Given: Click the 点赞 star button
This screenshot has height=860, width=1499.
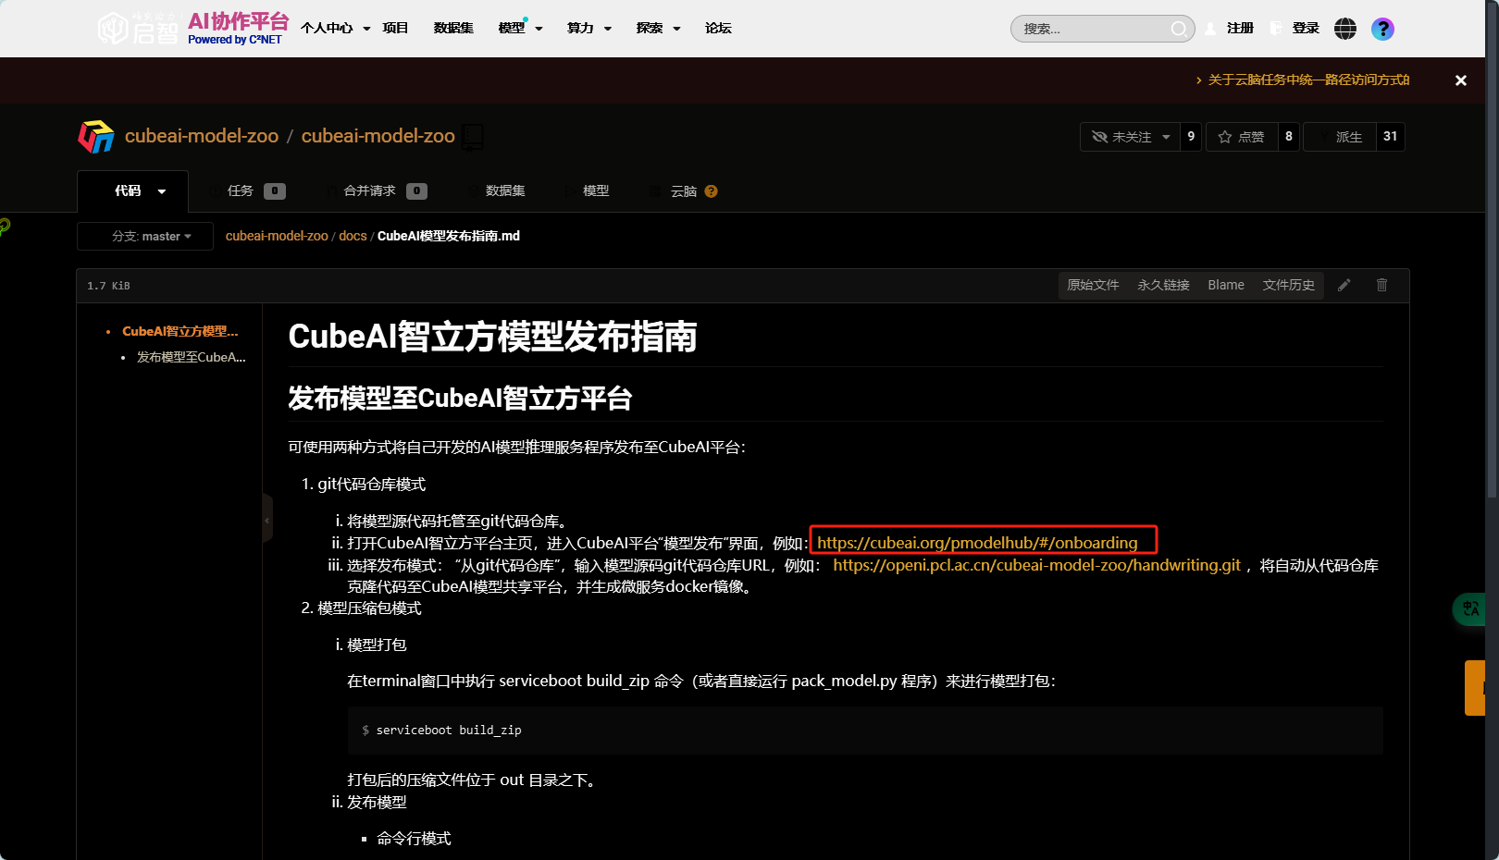Looking at the screenshot, I should pos(1242,137).
